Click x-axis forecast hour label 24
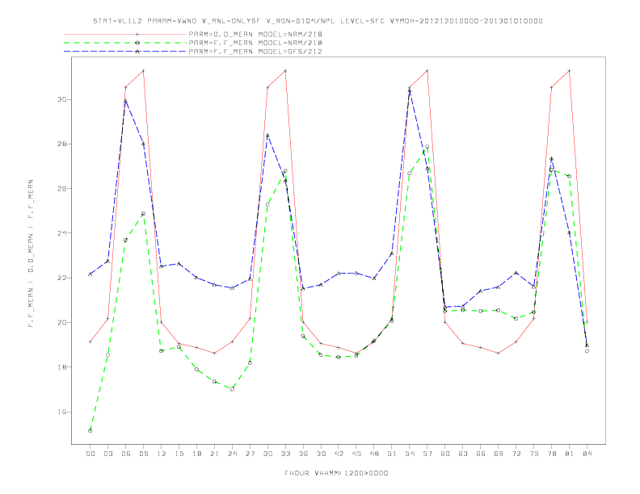The height and width of the screenshot is (494, 640). click(232, 454)
